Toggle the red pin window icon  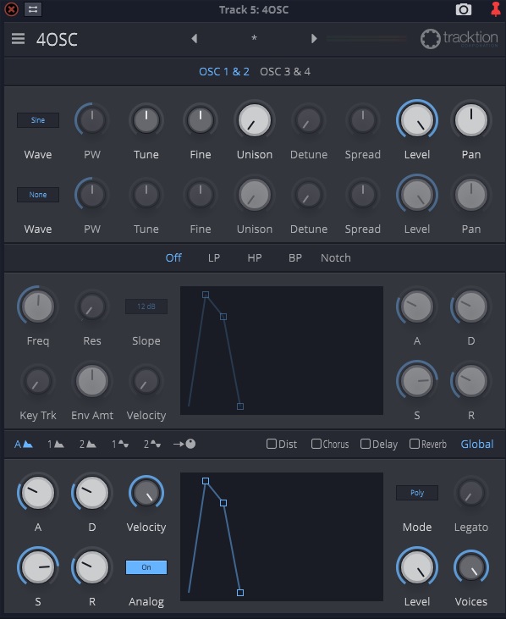pos(495,9)
